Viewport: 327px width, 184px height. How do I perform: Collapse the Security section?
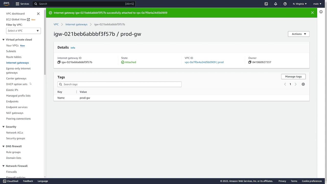click(x=4, y=127)
